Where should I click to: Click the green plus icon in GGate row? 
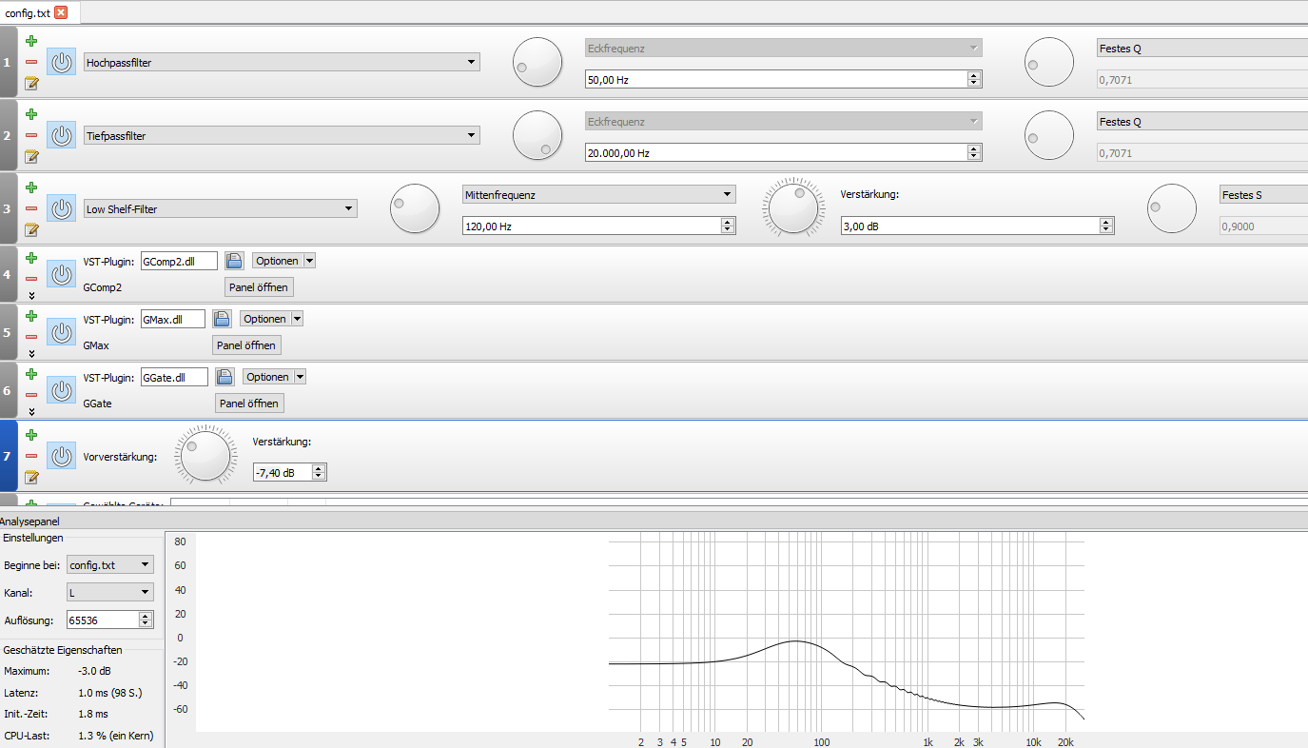pos(31,374)
